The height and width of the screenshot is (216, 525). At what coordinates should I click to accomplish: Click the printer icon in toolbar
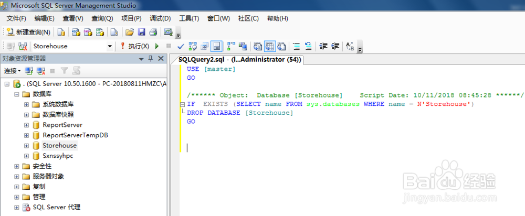click(x=153, y=32)
